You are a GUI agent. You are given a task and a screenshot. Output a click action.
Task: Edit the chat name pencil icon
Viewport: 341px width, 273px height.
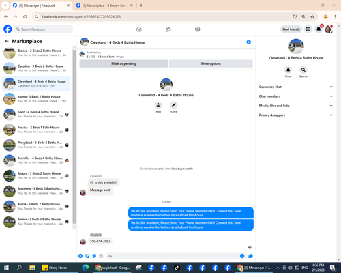(174, 105)
